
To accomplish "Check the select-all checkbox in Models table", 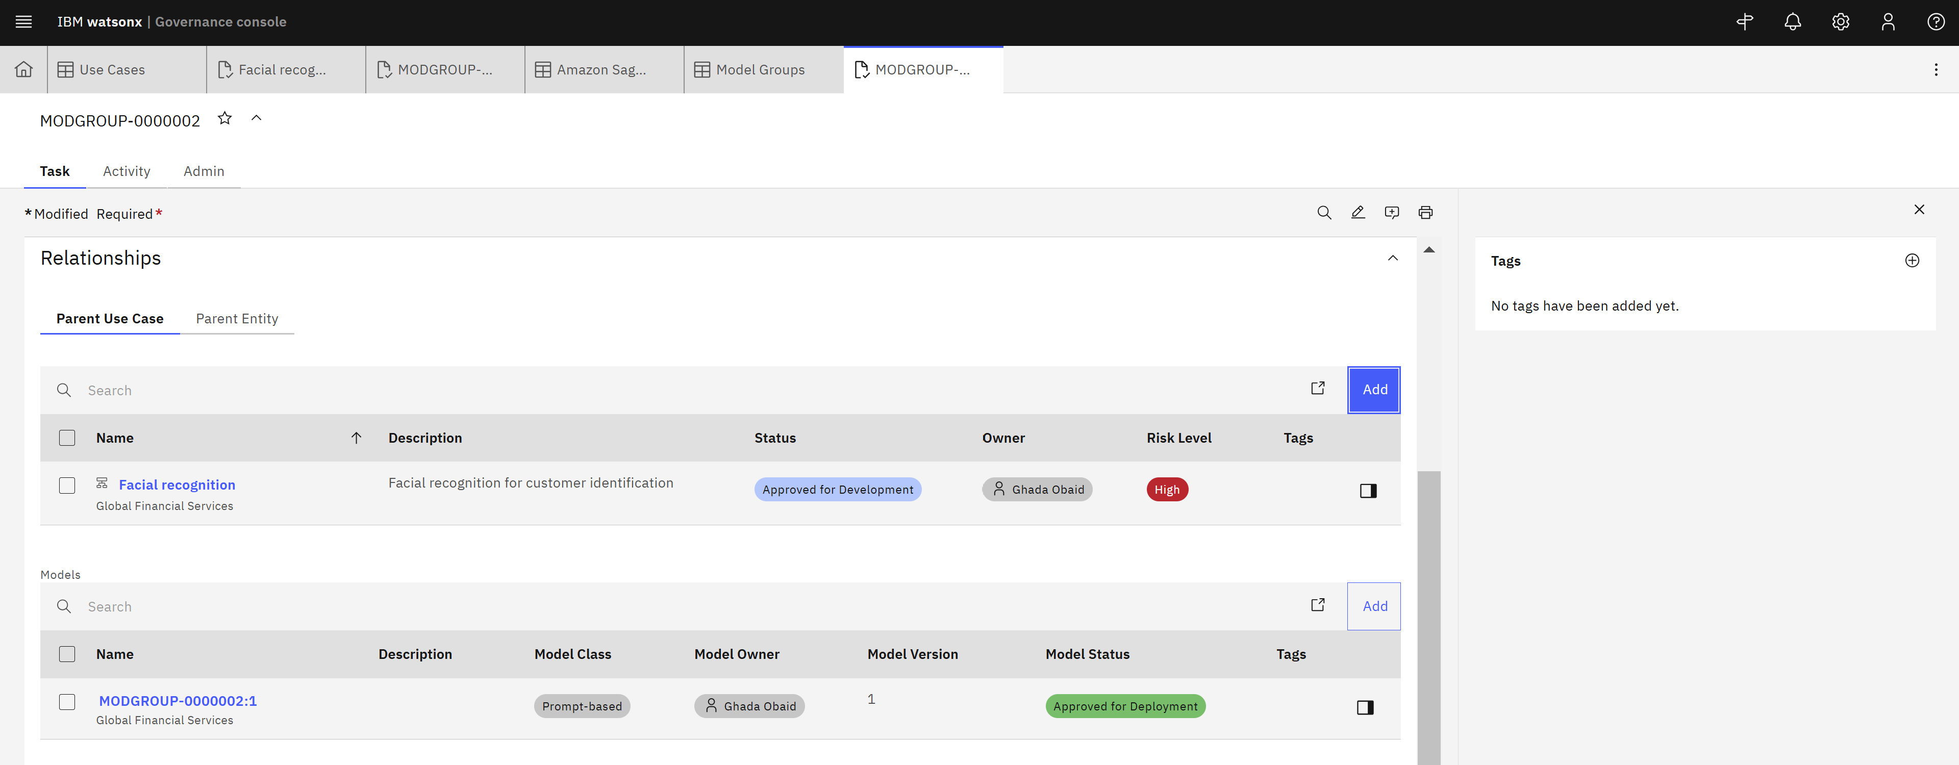I will click(x=67, y=654).
